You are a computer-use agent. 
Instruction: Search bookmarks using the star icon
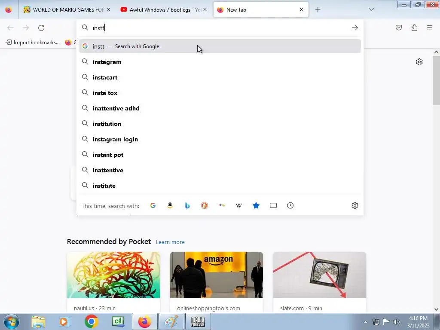pos(256,205)
